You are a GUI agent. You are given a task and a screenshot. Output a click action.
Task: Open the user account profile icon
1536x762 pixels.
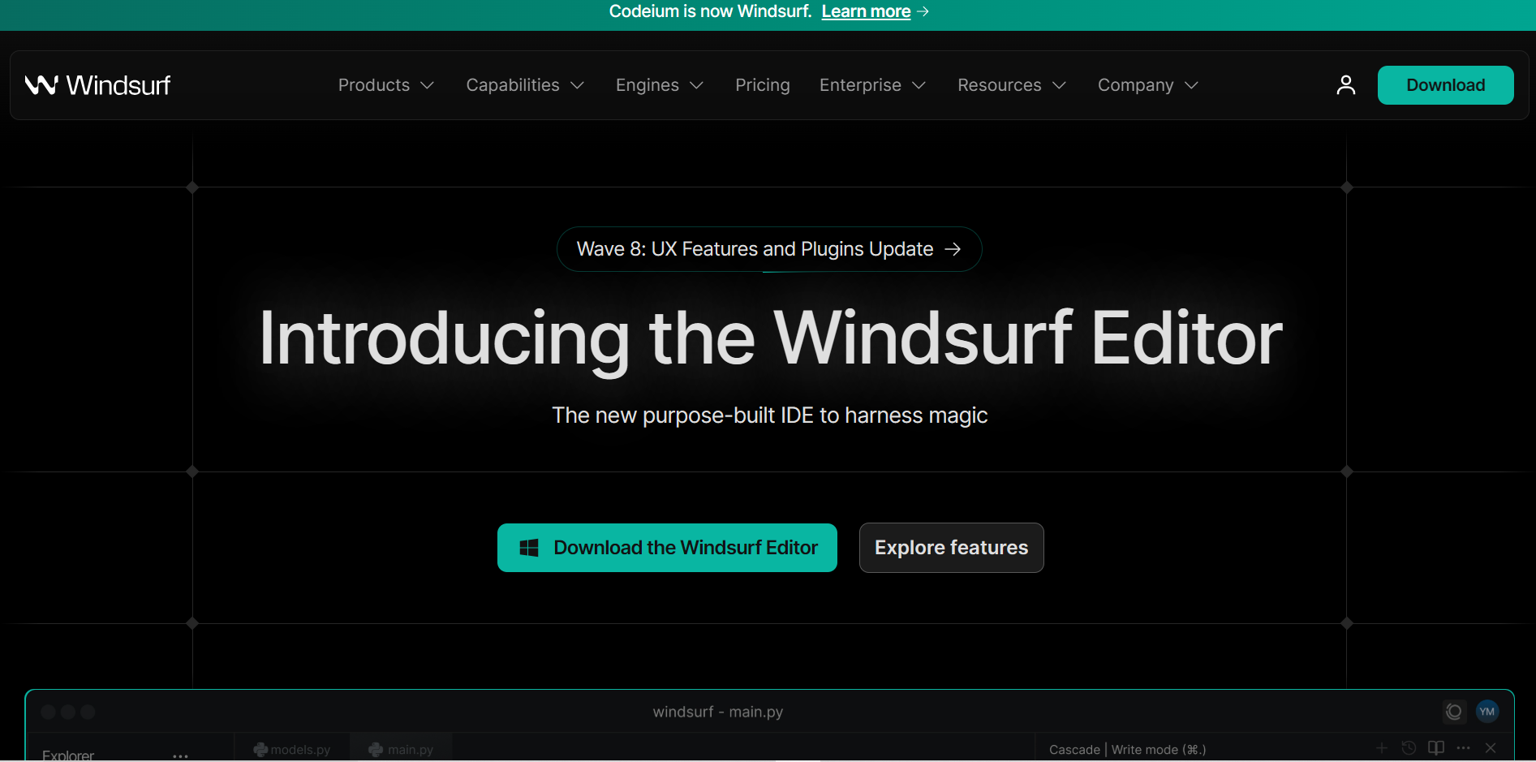[x=1346, y=85]
